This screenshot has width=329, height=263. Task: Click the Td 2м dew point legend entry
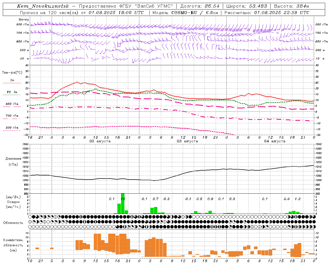tap(12, 92)
